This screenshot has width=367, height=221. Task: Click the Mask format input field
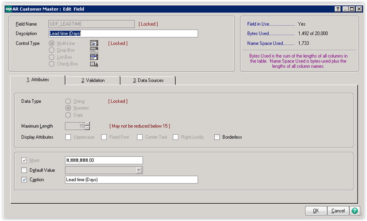tap(104, 160)
